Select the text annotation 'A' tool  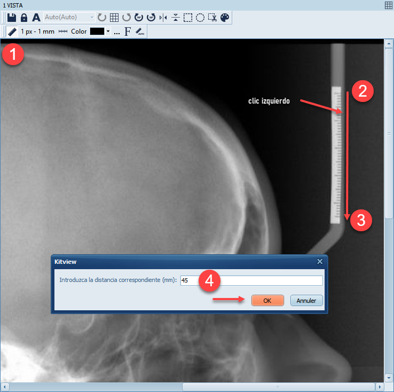click(x=36, y=18)
